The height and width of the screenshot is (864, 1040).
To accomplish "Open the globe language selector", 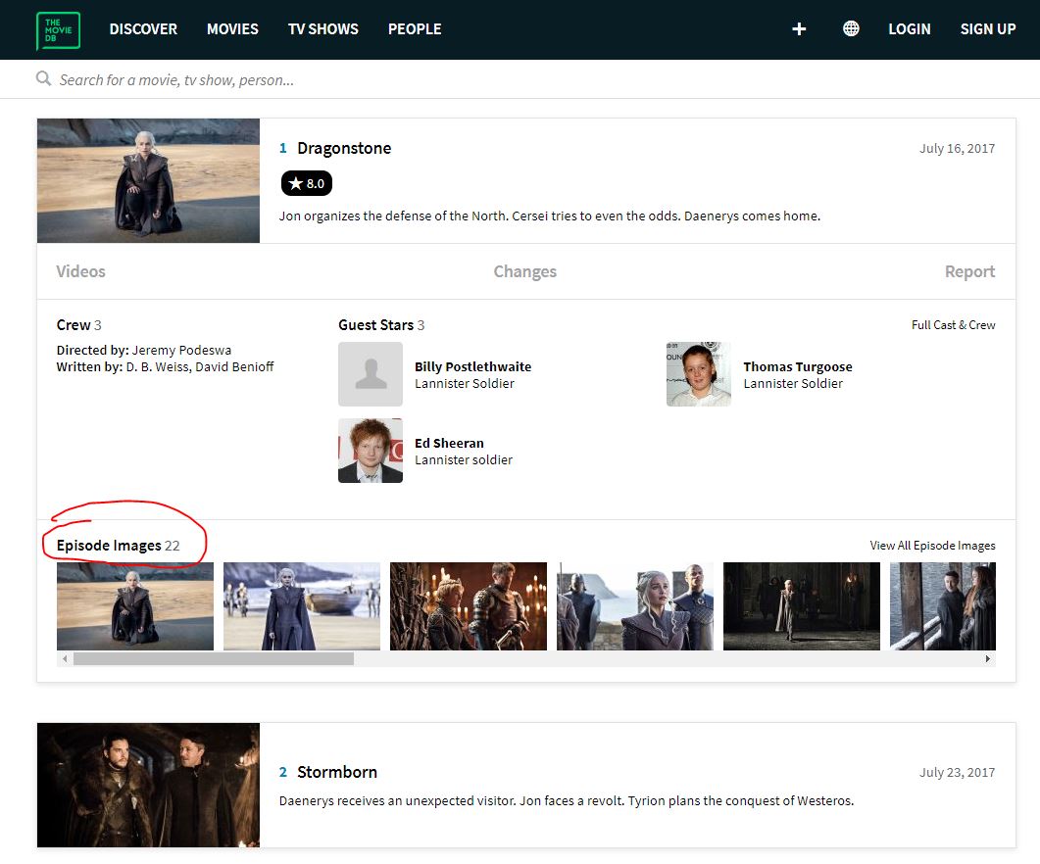I will 851,28.
